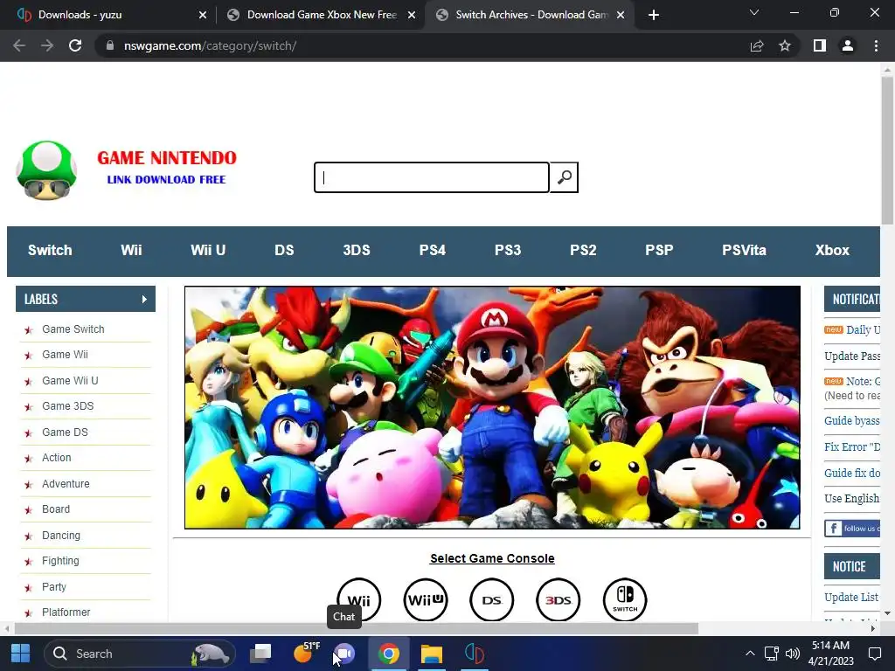
Task: Close the Downloads - yuzu tab
Action: point(203,15)
